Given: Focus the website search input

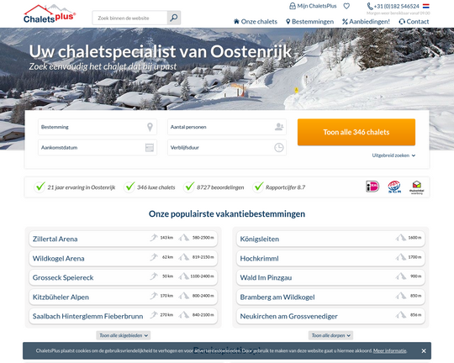Looking at the screenshot, I should 129,18.
